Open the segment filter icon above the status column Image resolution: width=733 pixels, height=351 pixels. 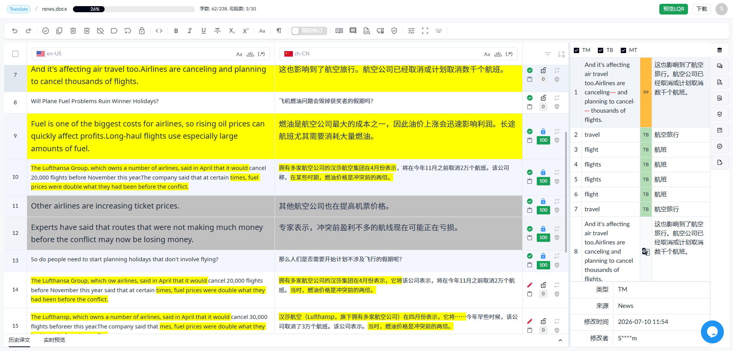pos(547,54)
